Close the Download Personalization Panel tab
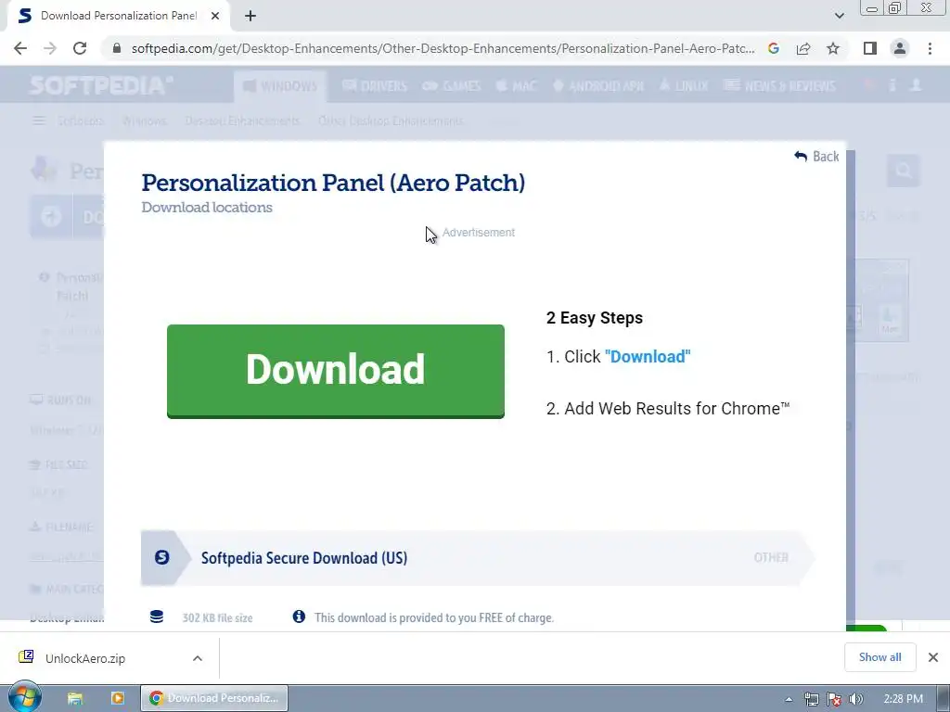Screen dimensions: 950x712 click(215, 17)
